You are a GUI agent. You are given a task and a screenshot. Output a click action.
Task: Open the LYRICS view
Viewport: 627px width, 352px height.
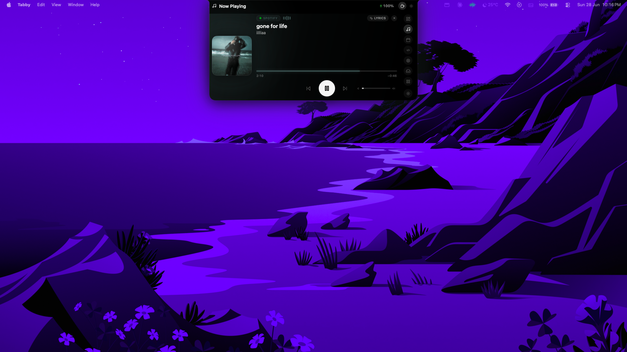click(378, 18)
